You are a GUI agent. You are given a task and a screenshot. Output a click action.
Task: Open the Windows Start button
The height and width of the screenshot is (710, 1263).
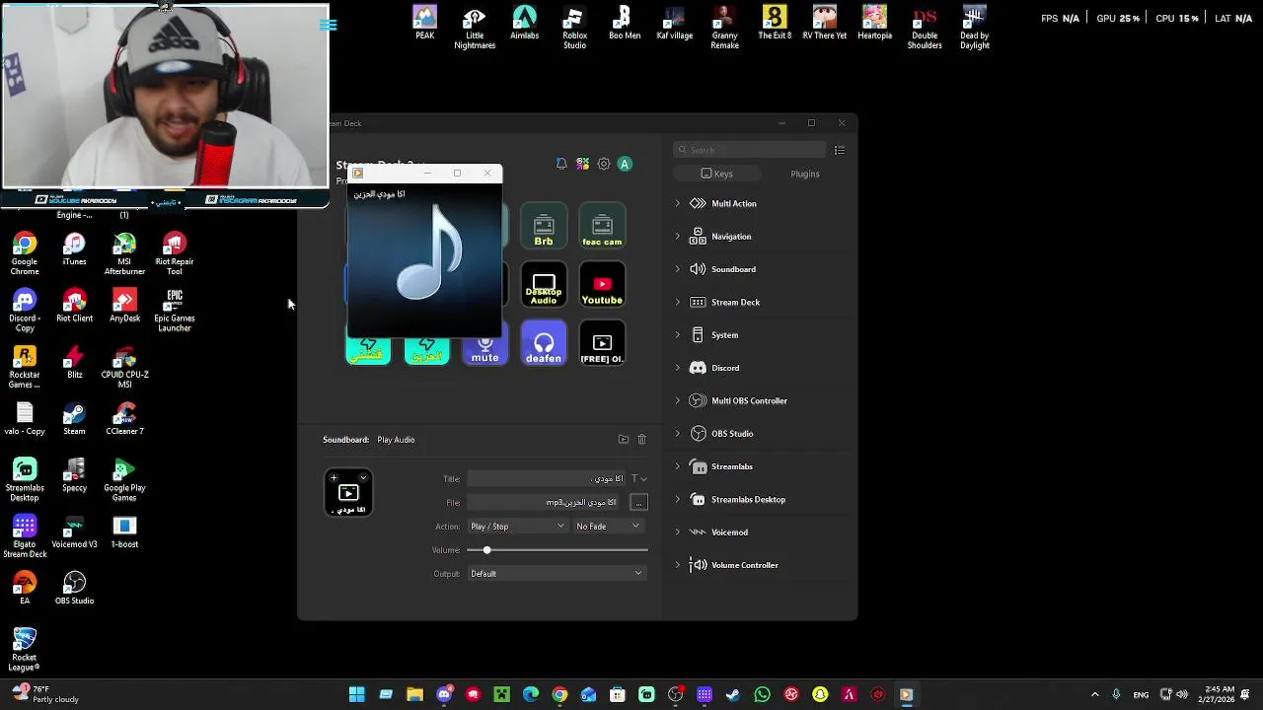tap(356, 695)
